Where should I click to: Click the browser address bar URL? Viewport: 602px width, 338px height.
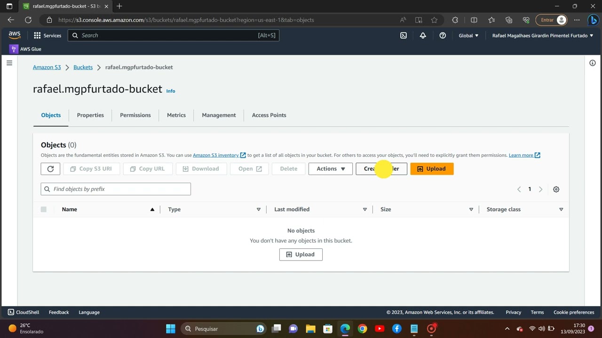click(186, 20)
